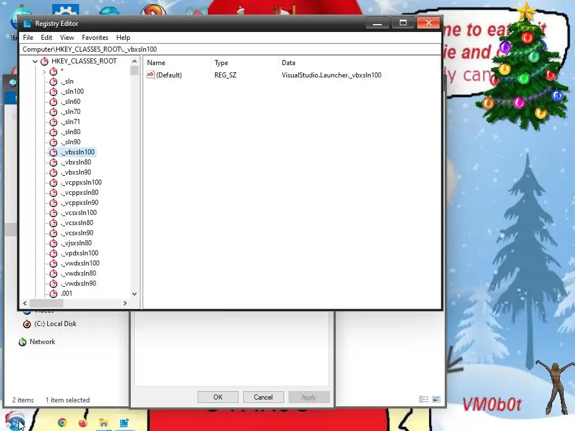Open the File menu in Registry Editor

[28, 38]
